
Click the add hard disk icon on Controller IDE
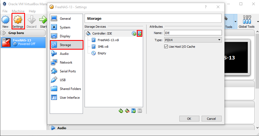140,33
